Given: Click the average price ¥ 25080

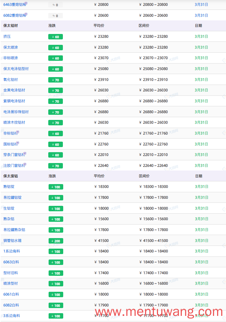Looking at the screenshot, I should [x=101, y=69].
